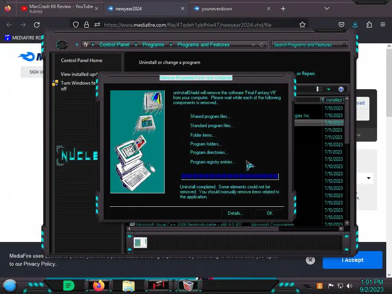Open the MEDIAFIRE bookmark in bookmarks bar

(24, 38)
